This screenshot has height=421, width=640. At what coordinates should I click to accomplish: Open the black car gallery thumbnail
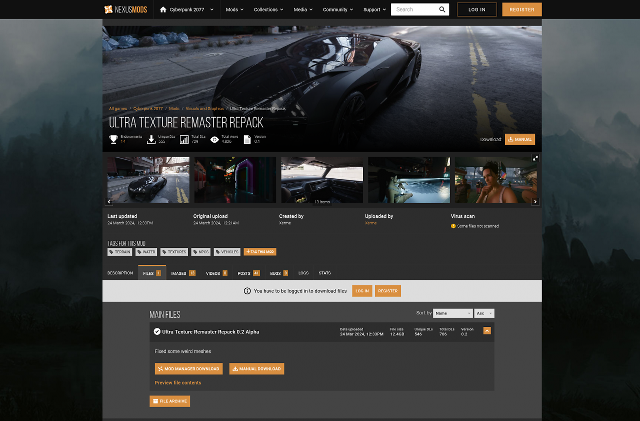[x=148, y=180]
